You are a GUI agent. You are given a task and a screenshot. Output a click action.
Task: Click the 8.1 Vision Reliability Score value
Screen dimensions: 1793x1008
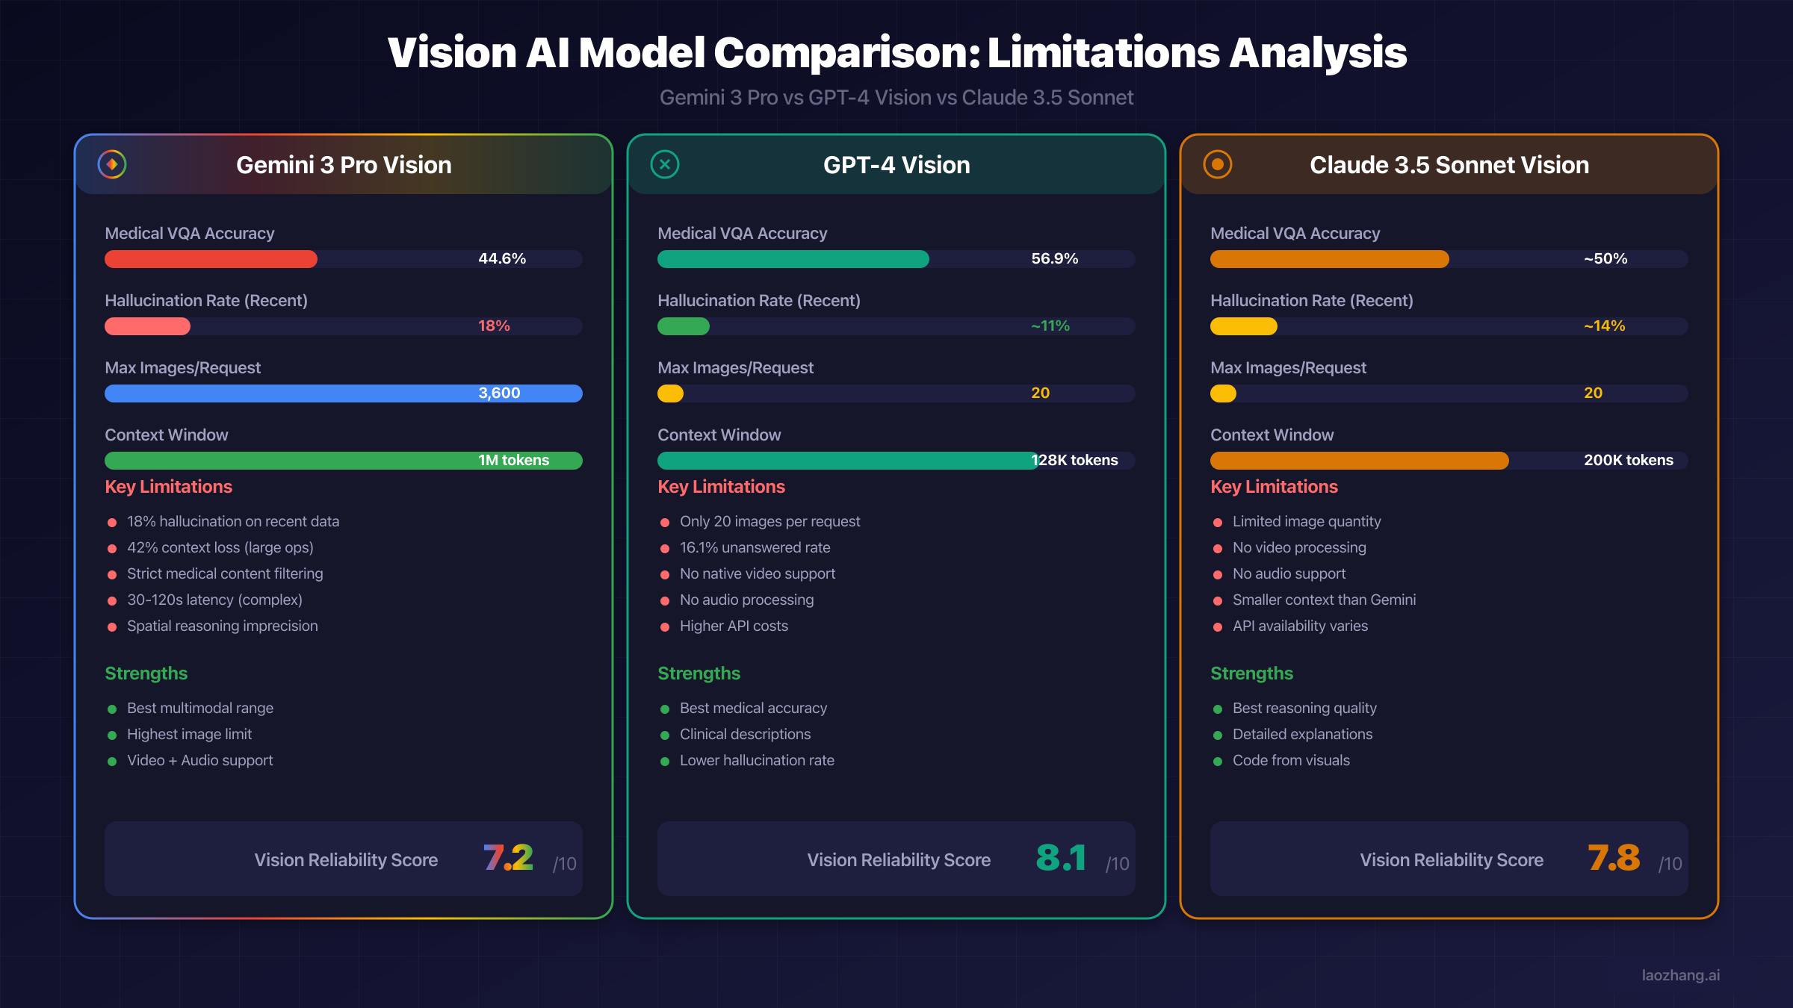(x=1062, y=859)
